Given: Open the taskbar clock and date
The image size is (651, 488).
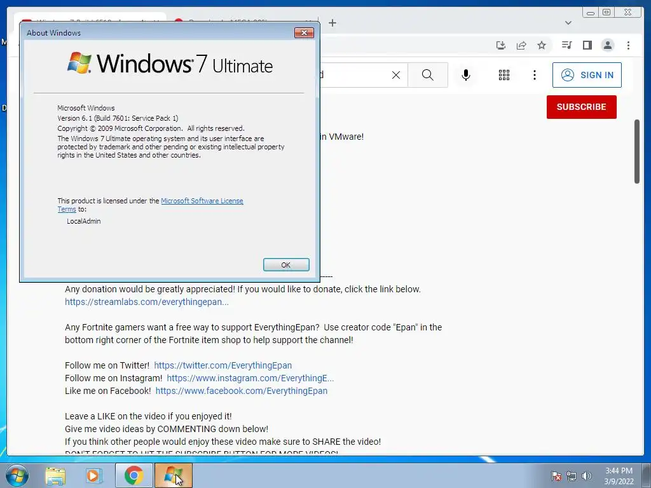Looking at the screenshot, I should 619,476.
